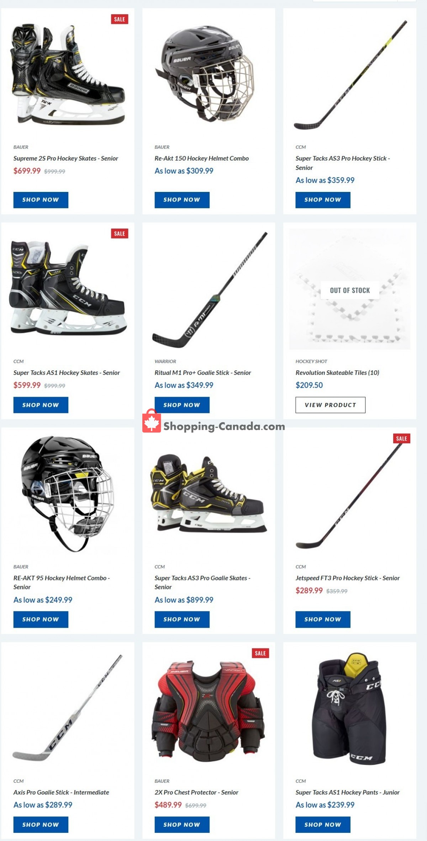427x841 pixels.
Task: Click the Shopping-Canada maple leaf bag icon
Action: coord(152,421)
